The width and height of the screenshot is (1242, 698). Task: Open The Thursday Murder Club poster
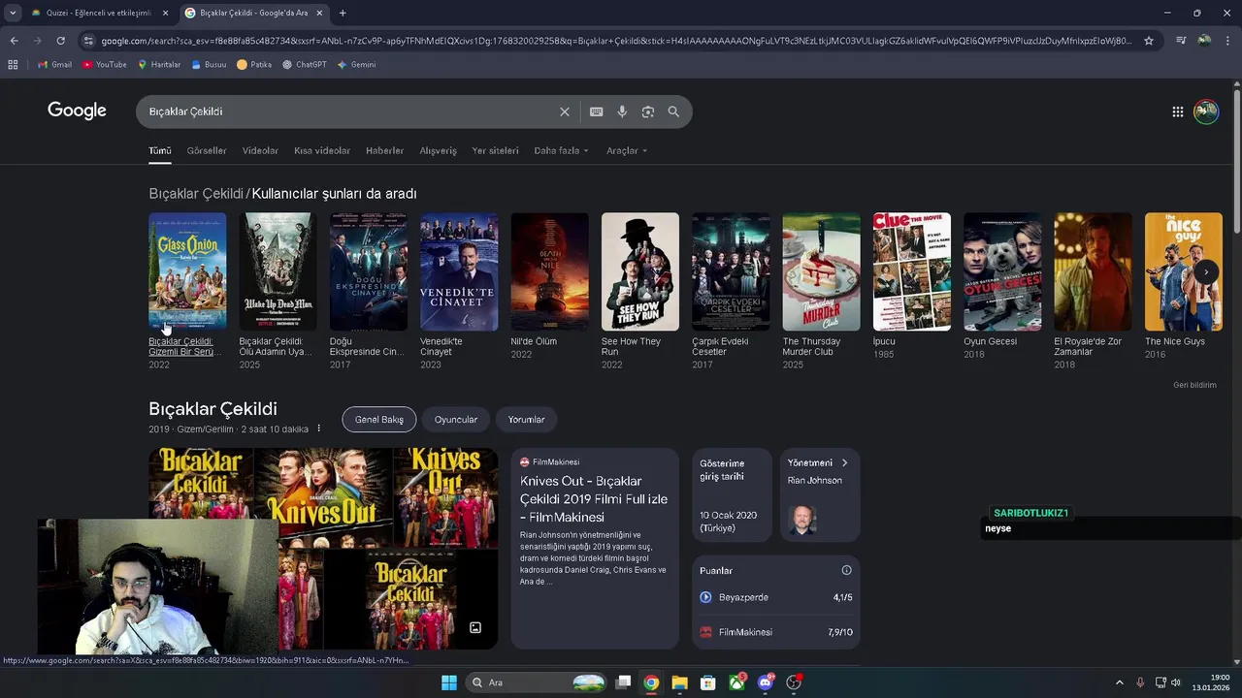(821, 271)
